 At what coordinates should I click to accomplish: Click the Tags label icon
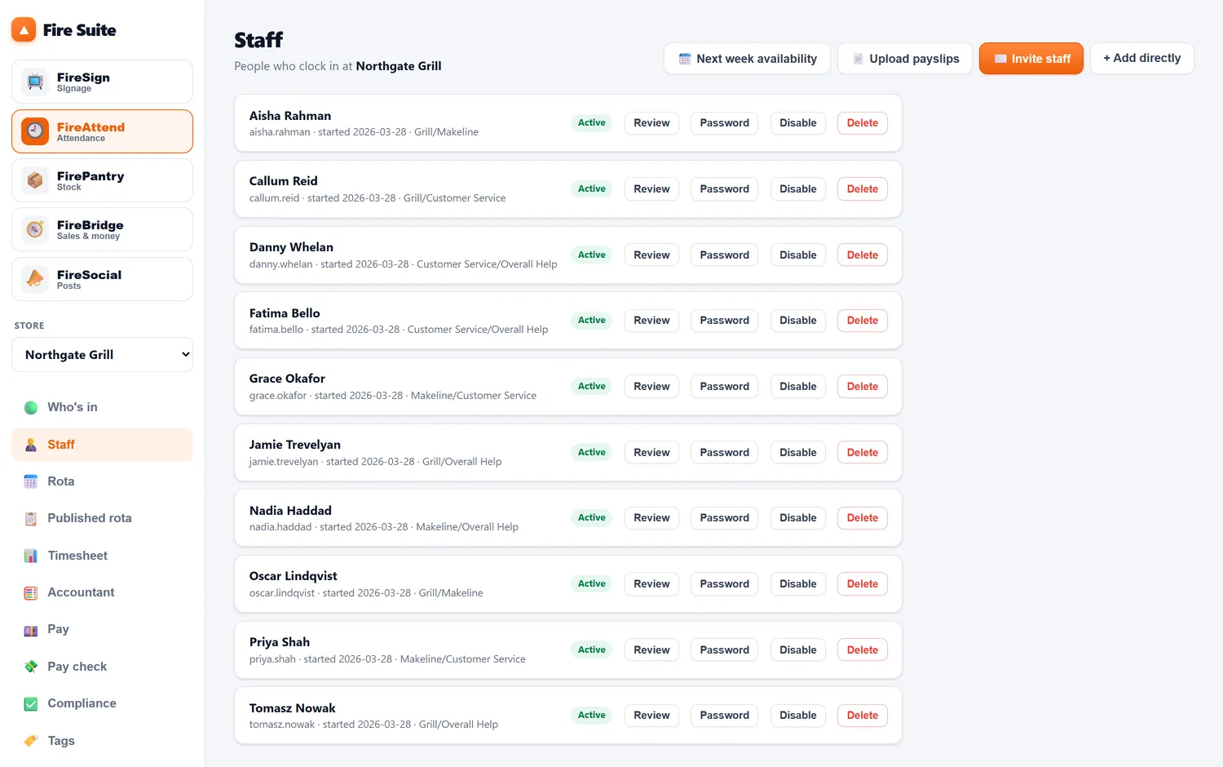pos(31,741)
